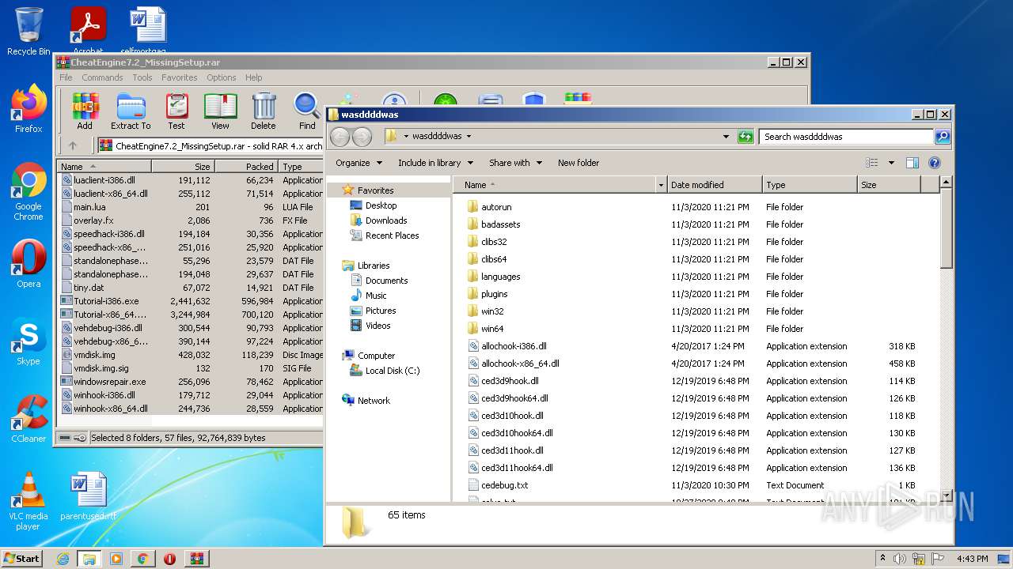Screen dimensions: 1013x569
Task: Select Network in navigation pane
Action: click(374, 401)
